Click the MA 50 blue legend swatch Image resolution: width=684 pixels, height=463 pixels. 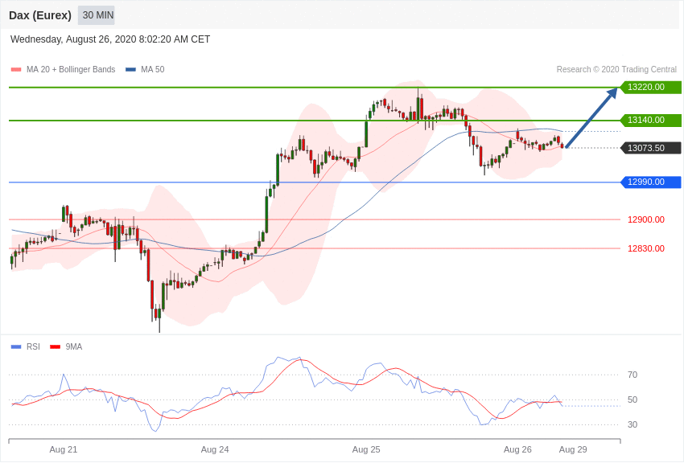coord(130,70)
